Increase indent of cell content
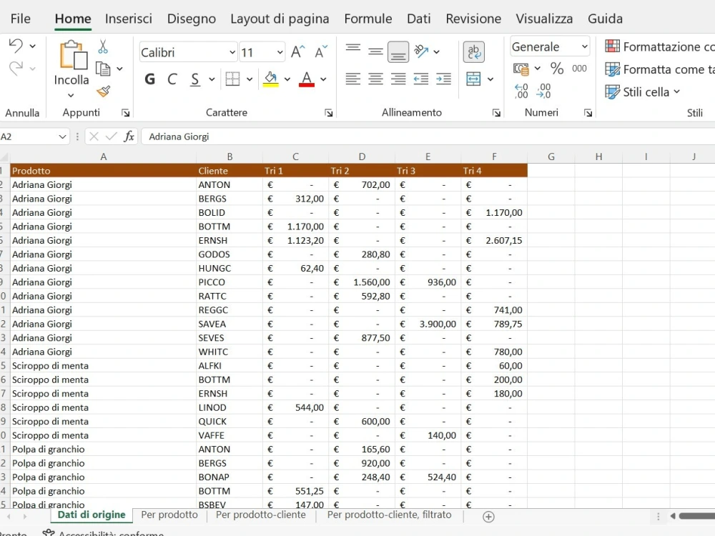The width and height of the screenshot is (715, 536). [x=444, y=79]
